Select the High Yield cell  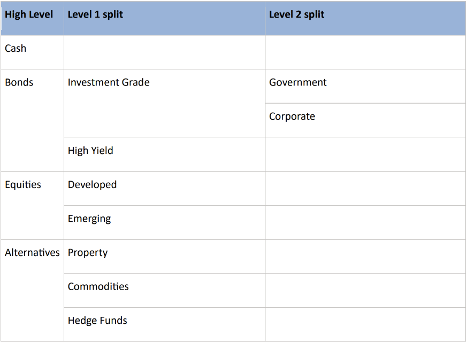[164, 154]
